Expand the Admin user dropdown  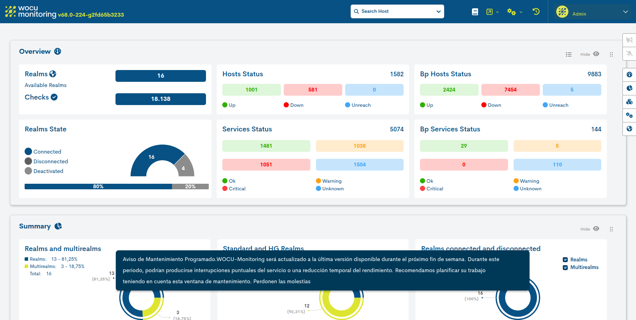pyautogui.click(x=625, y=12)
